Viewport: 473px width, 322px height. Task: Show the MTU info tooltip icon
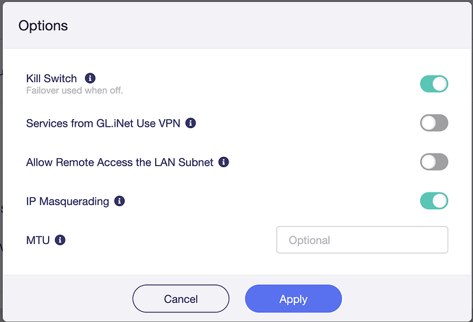click(x=60, y=240)
